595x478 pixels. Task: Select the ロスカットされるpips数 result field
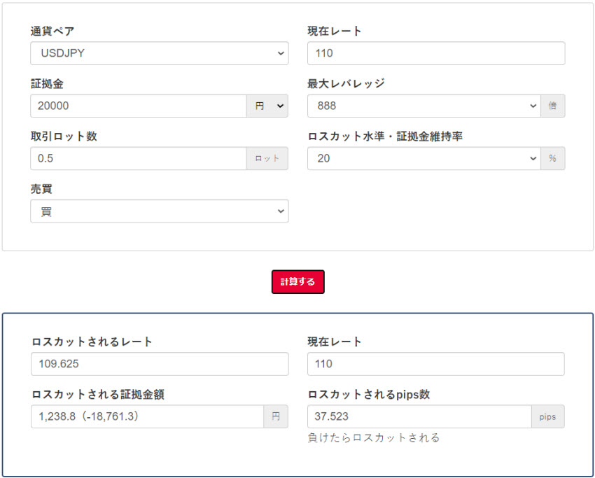tap(419, 416)
